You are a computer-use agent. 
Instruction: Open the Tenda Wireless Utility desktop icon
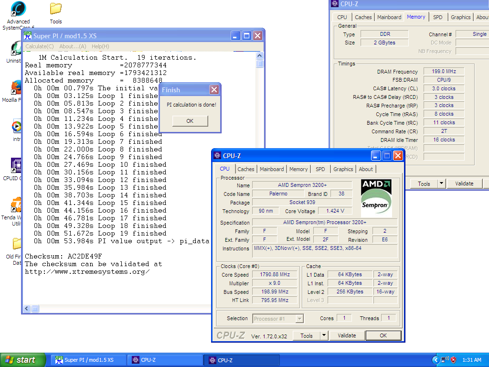(x=16, y=205)
